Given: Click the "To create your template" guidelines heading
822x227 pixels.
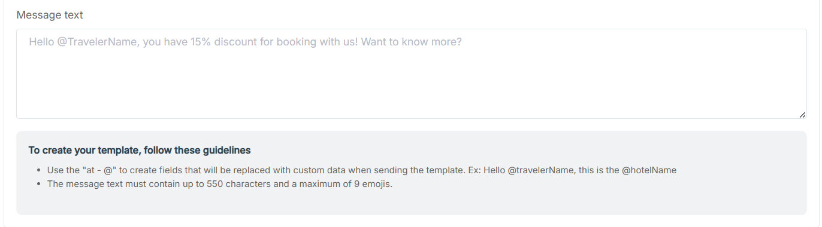Looking at the screenshot, I should click(140, 150).
